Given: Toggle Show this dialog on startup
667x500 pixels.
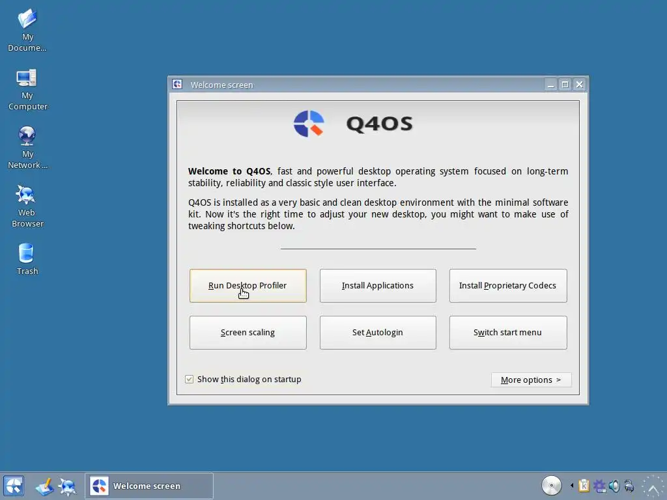Looking at the screenshot, I should (190, 380).
